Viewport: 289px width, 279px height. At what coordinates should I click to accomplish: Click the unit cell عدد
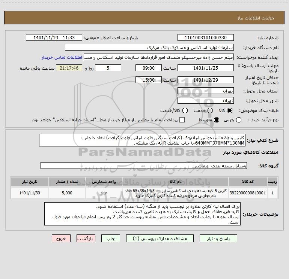point(104,193)
